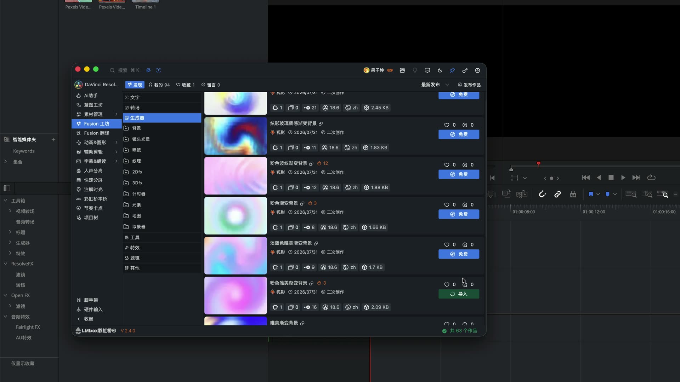Click the 发布作品 button
This screenshot has width=680, height=382.
[469, 85]
